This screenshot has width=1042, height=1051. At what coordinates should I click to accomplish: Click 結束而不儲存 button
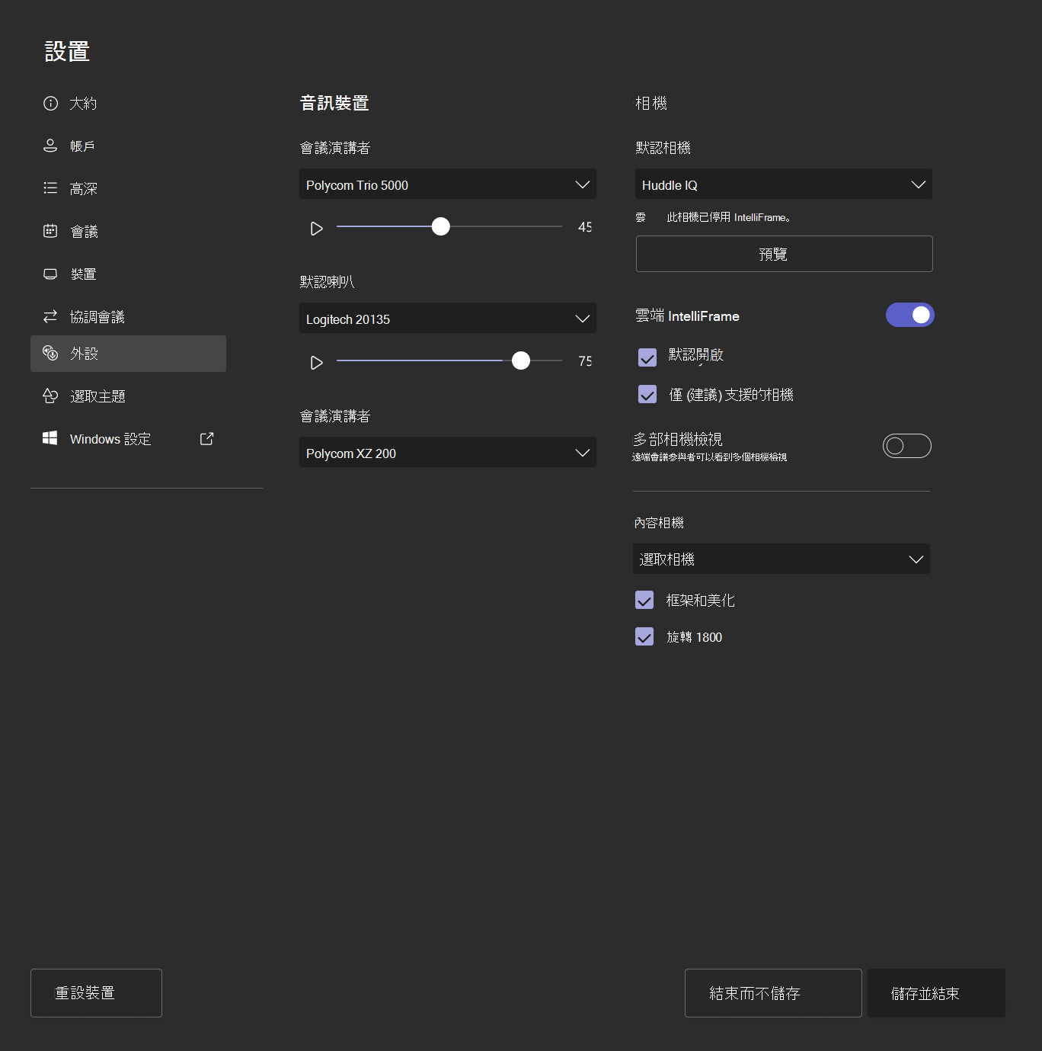coord(773,993)
